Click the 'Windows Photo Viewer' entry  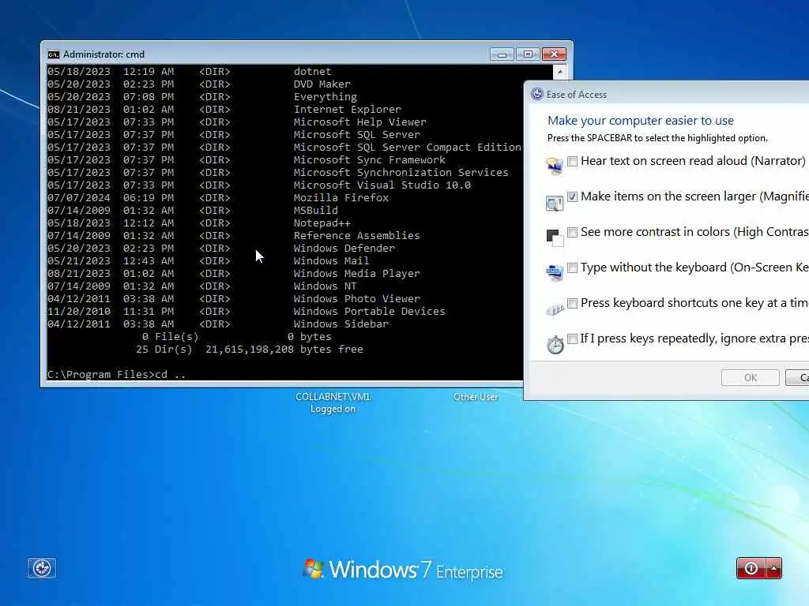356,299
